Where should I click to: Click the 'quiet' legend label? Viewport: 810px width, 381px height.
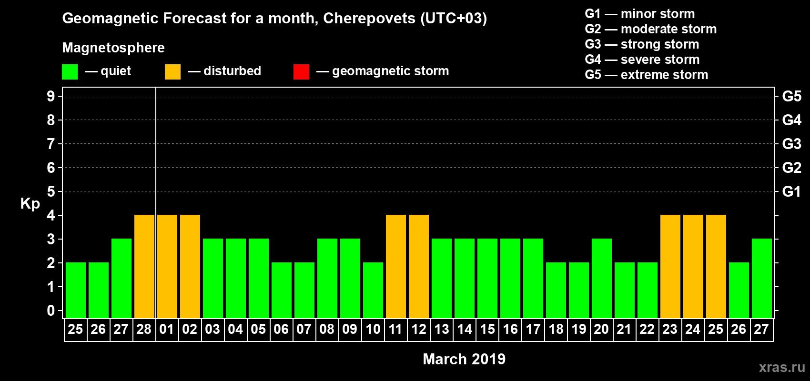[x=116, y=71]
